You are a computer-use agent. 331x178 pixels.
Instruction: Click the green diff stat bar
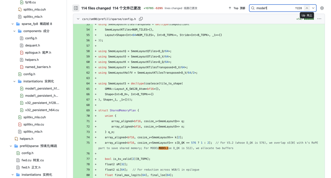click(x=309, y=19)
